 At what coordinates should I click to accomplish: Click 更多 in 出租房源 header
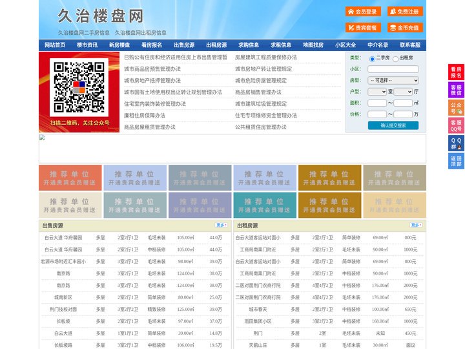416,225
